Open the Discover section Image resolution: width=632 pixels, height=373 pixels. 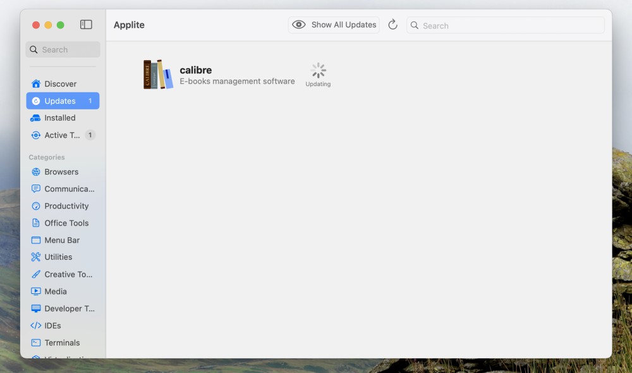(x=63, y=84)
